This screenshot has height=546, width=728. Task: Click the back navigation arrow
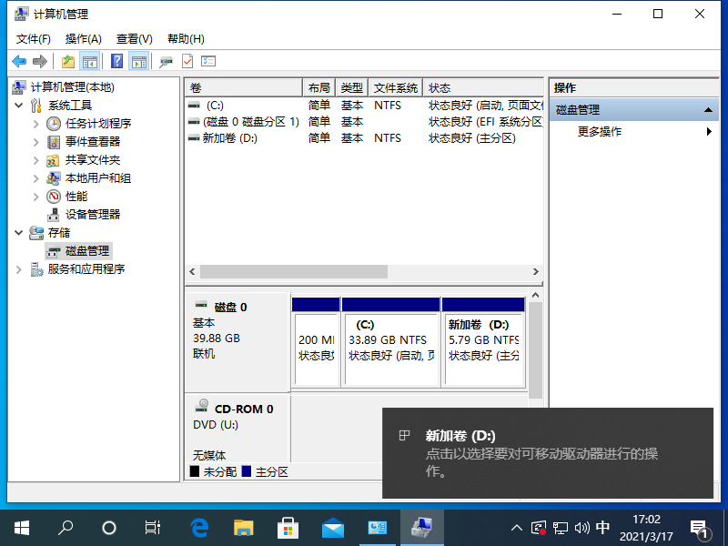(20, 61)
